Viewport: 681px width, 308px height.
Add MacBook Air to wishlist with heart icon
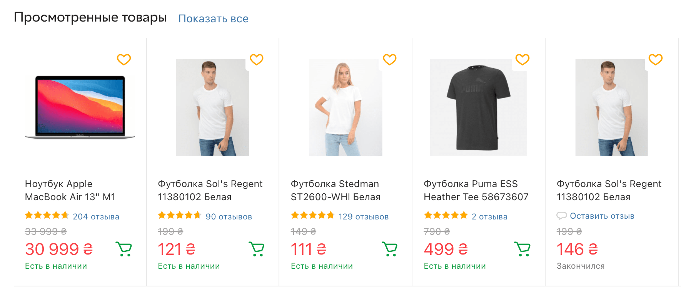pos(124,60)
